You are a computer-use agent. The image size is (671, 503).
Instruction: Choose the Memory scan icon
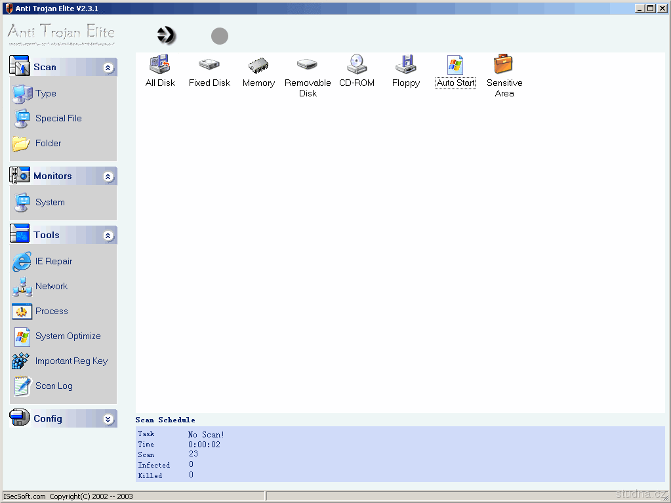[258, 65]
